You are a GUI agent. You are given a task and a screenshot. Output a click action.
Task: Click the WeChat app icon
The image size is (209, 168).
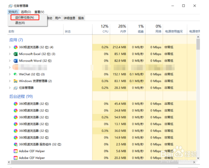[x=16, y=74]
